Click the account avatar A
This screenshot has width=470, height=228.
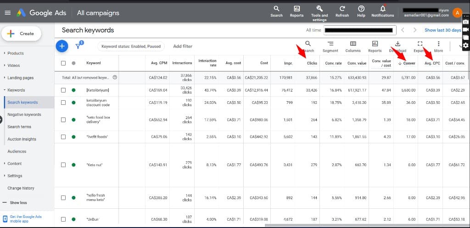457,13
